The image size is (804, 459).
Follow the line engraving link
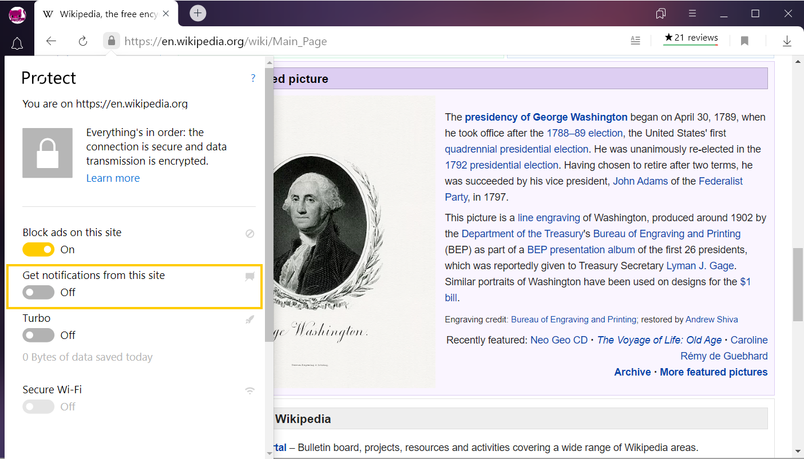(x=549, y=218)
